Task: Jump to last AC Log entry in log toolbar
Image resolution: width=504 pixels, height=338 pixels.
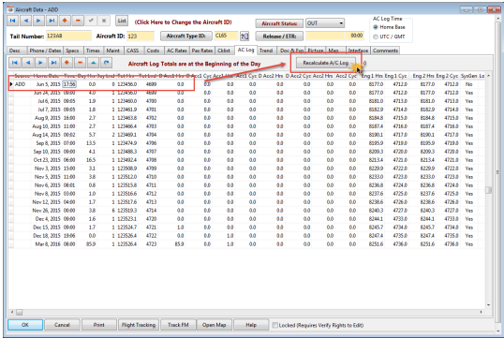Action: tap(53, 63)
